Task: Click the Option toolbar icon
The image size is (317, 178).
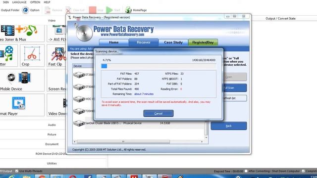Action: click(x=25, y=10)
